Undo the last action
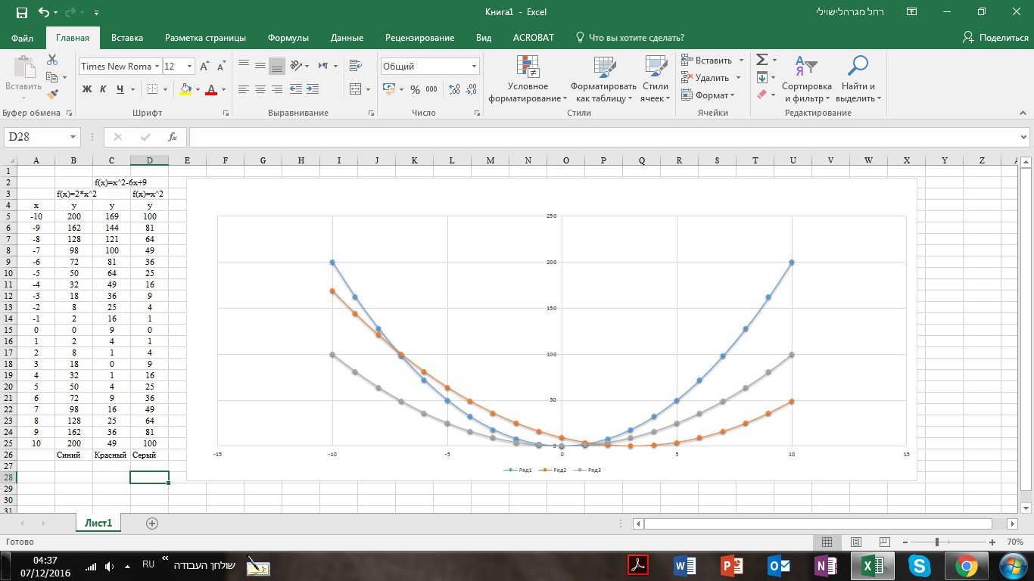The height and width of the screenshot is (581, 1034). point(43,12)
